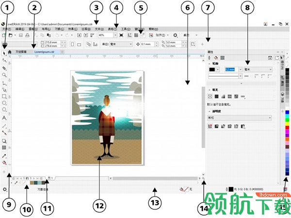Select the Interactive Fill tool
The image size is (291, 218).
(4, 163)
